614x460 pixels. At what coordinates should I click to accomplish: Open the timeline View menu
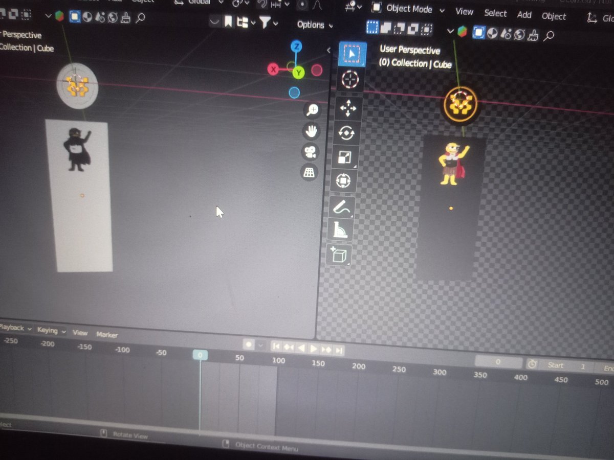point(80,332)
